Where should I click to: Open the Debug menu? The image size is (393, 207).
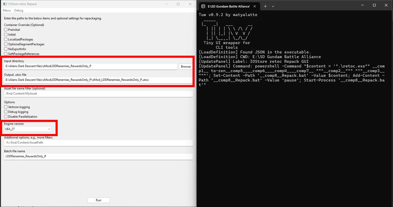pyautogui.click(x=19, y=10)
